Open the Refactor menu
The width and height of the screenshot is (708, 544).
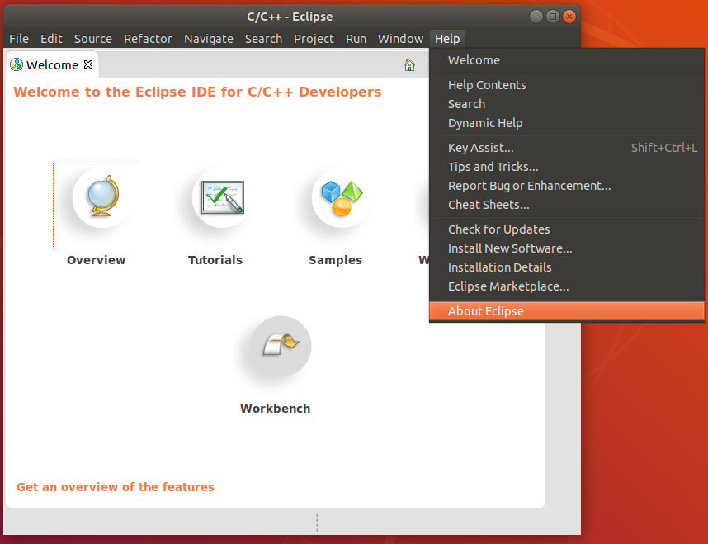point(148,39)
